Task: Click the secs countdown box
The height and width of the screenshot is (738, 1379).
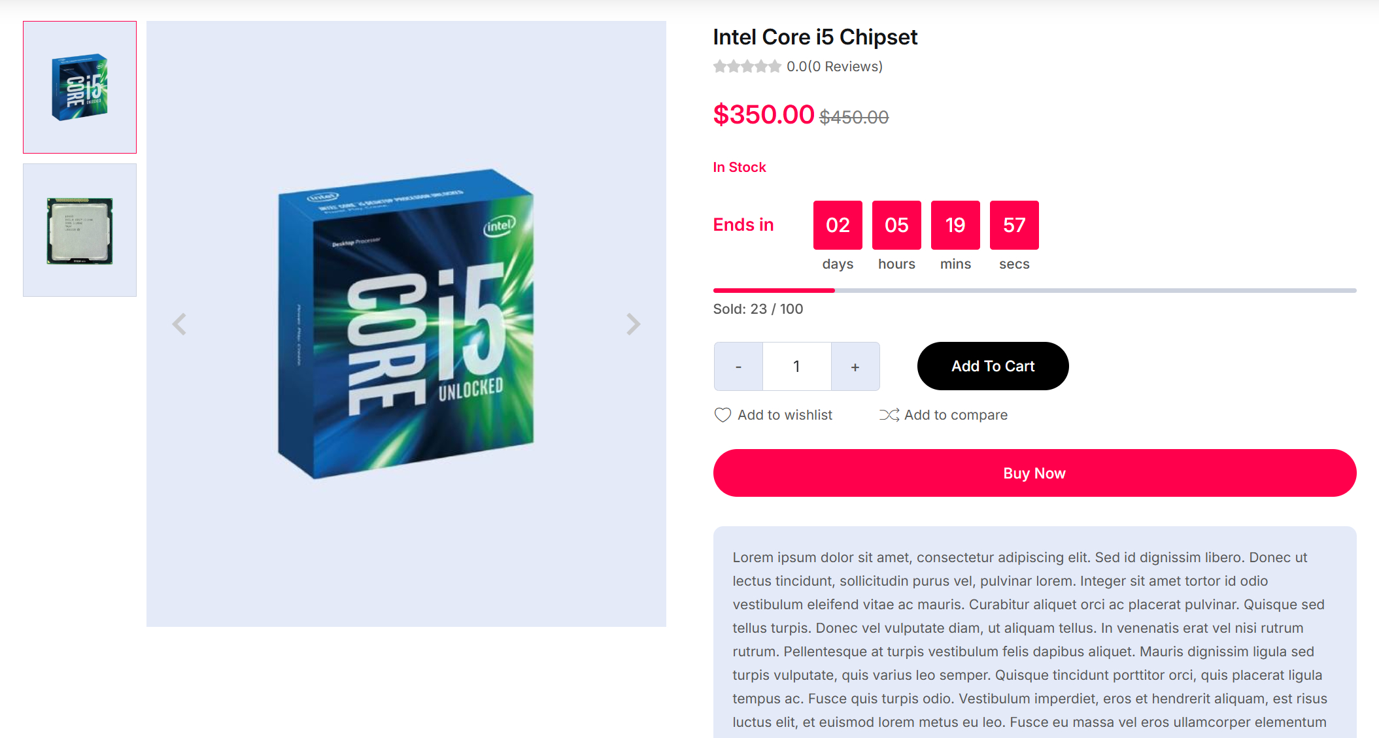Action: pyautogui.click(x=1014, y=226)
